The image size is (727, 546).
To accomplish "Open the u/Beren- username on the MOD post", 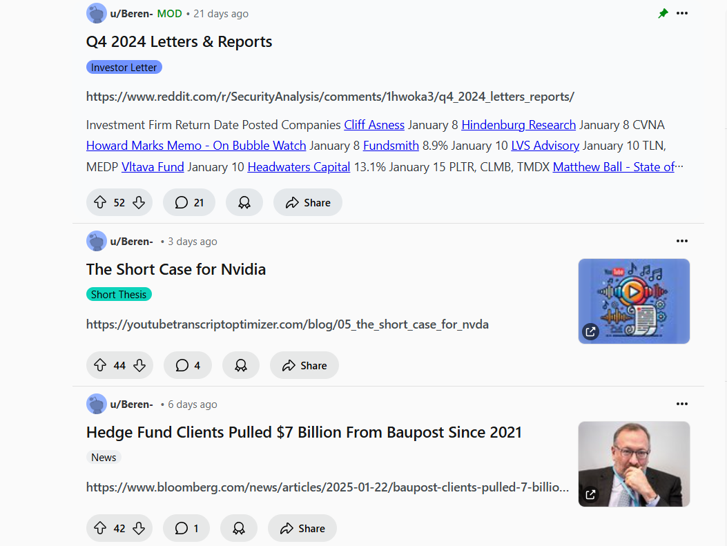I will 132,14.
